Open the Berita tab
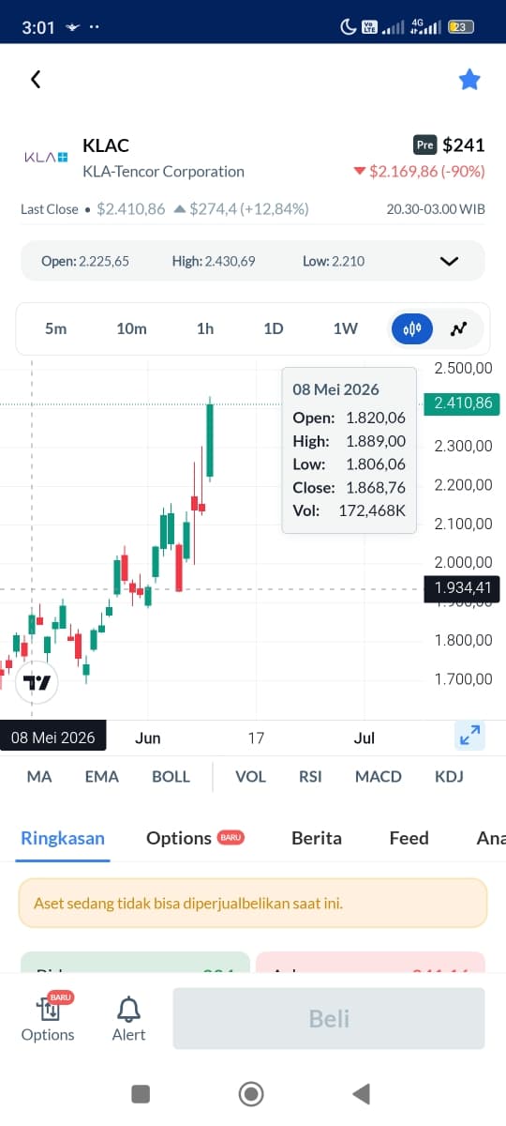Viewport: 506px width, 1126px height. (x=317, y=838)
